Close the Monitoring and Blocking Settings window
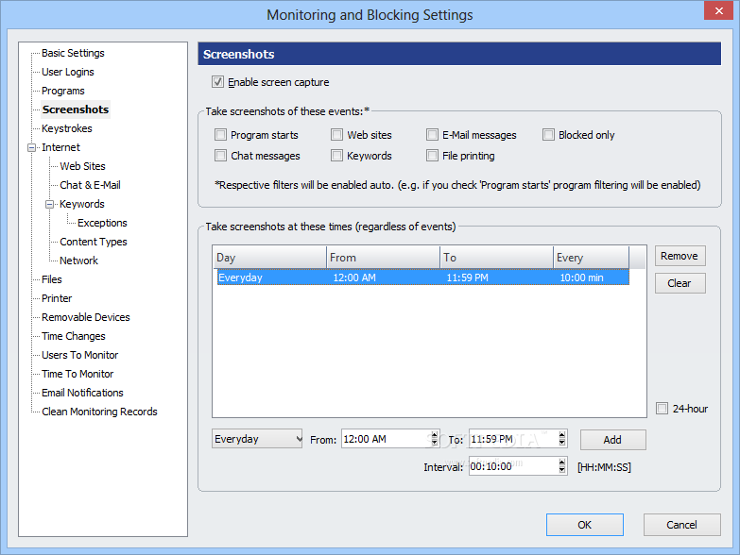Screen dimensions: 740x555 719,10
